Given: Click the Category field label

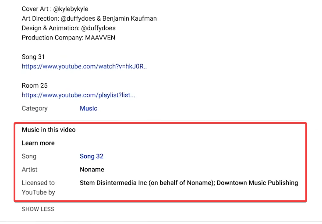Looking at the screenshot, I should (x=35, y=108).
